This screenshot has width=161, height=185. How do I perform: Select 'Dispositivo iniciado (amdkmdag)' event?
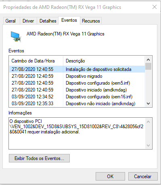click(x=77, y=90)
